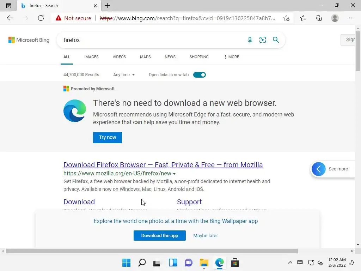The height and width of the screenshot is (271, 361).
Task: Open the Collections icon in toolbar
Action: pos(319,18)
